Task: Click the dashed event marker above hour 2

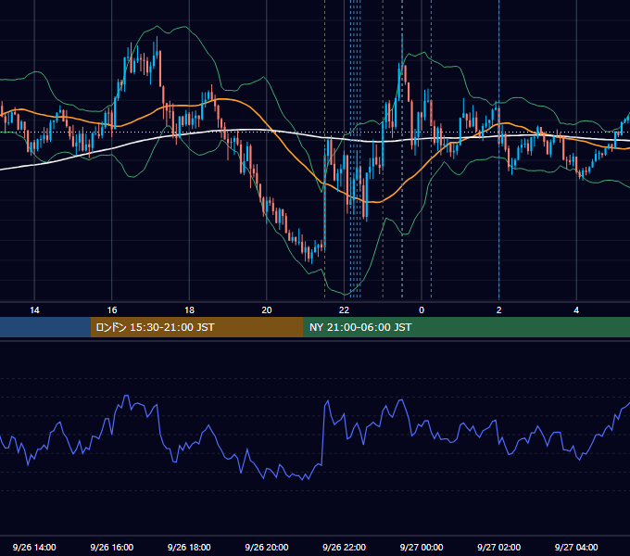Action: [499, 148]
